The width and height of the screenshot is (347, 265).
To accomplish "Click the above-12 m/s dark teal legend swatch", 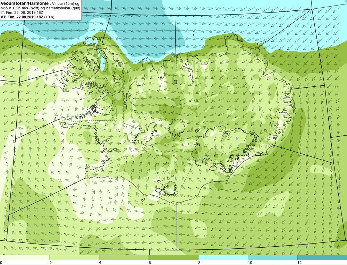I will (x=322, y=257).
